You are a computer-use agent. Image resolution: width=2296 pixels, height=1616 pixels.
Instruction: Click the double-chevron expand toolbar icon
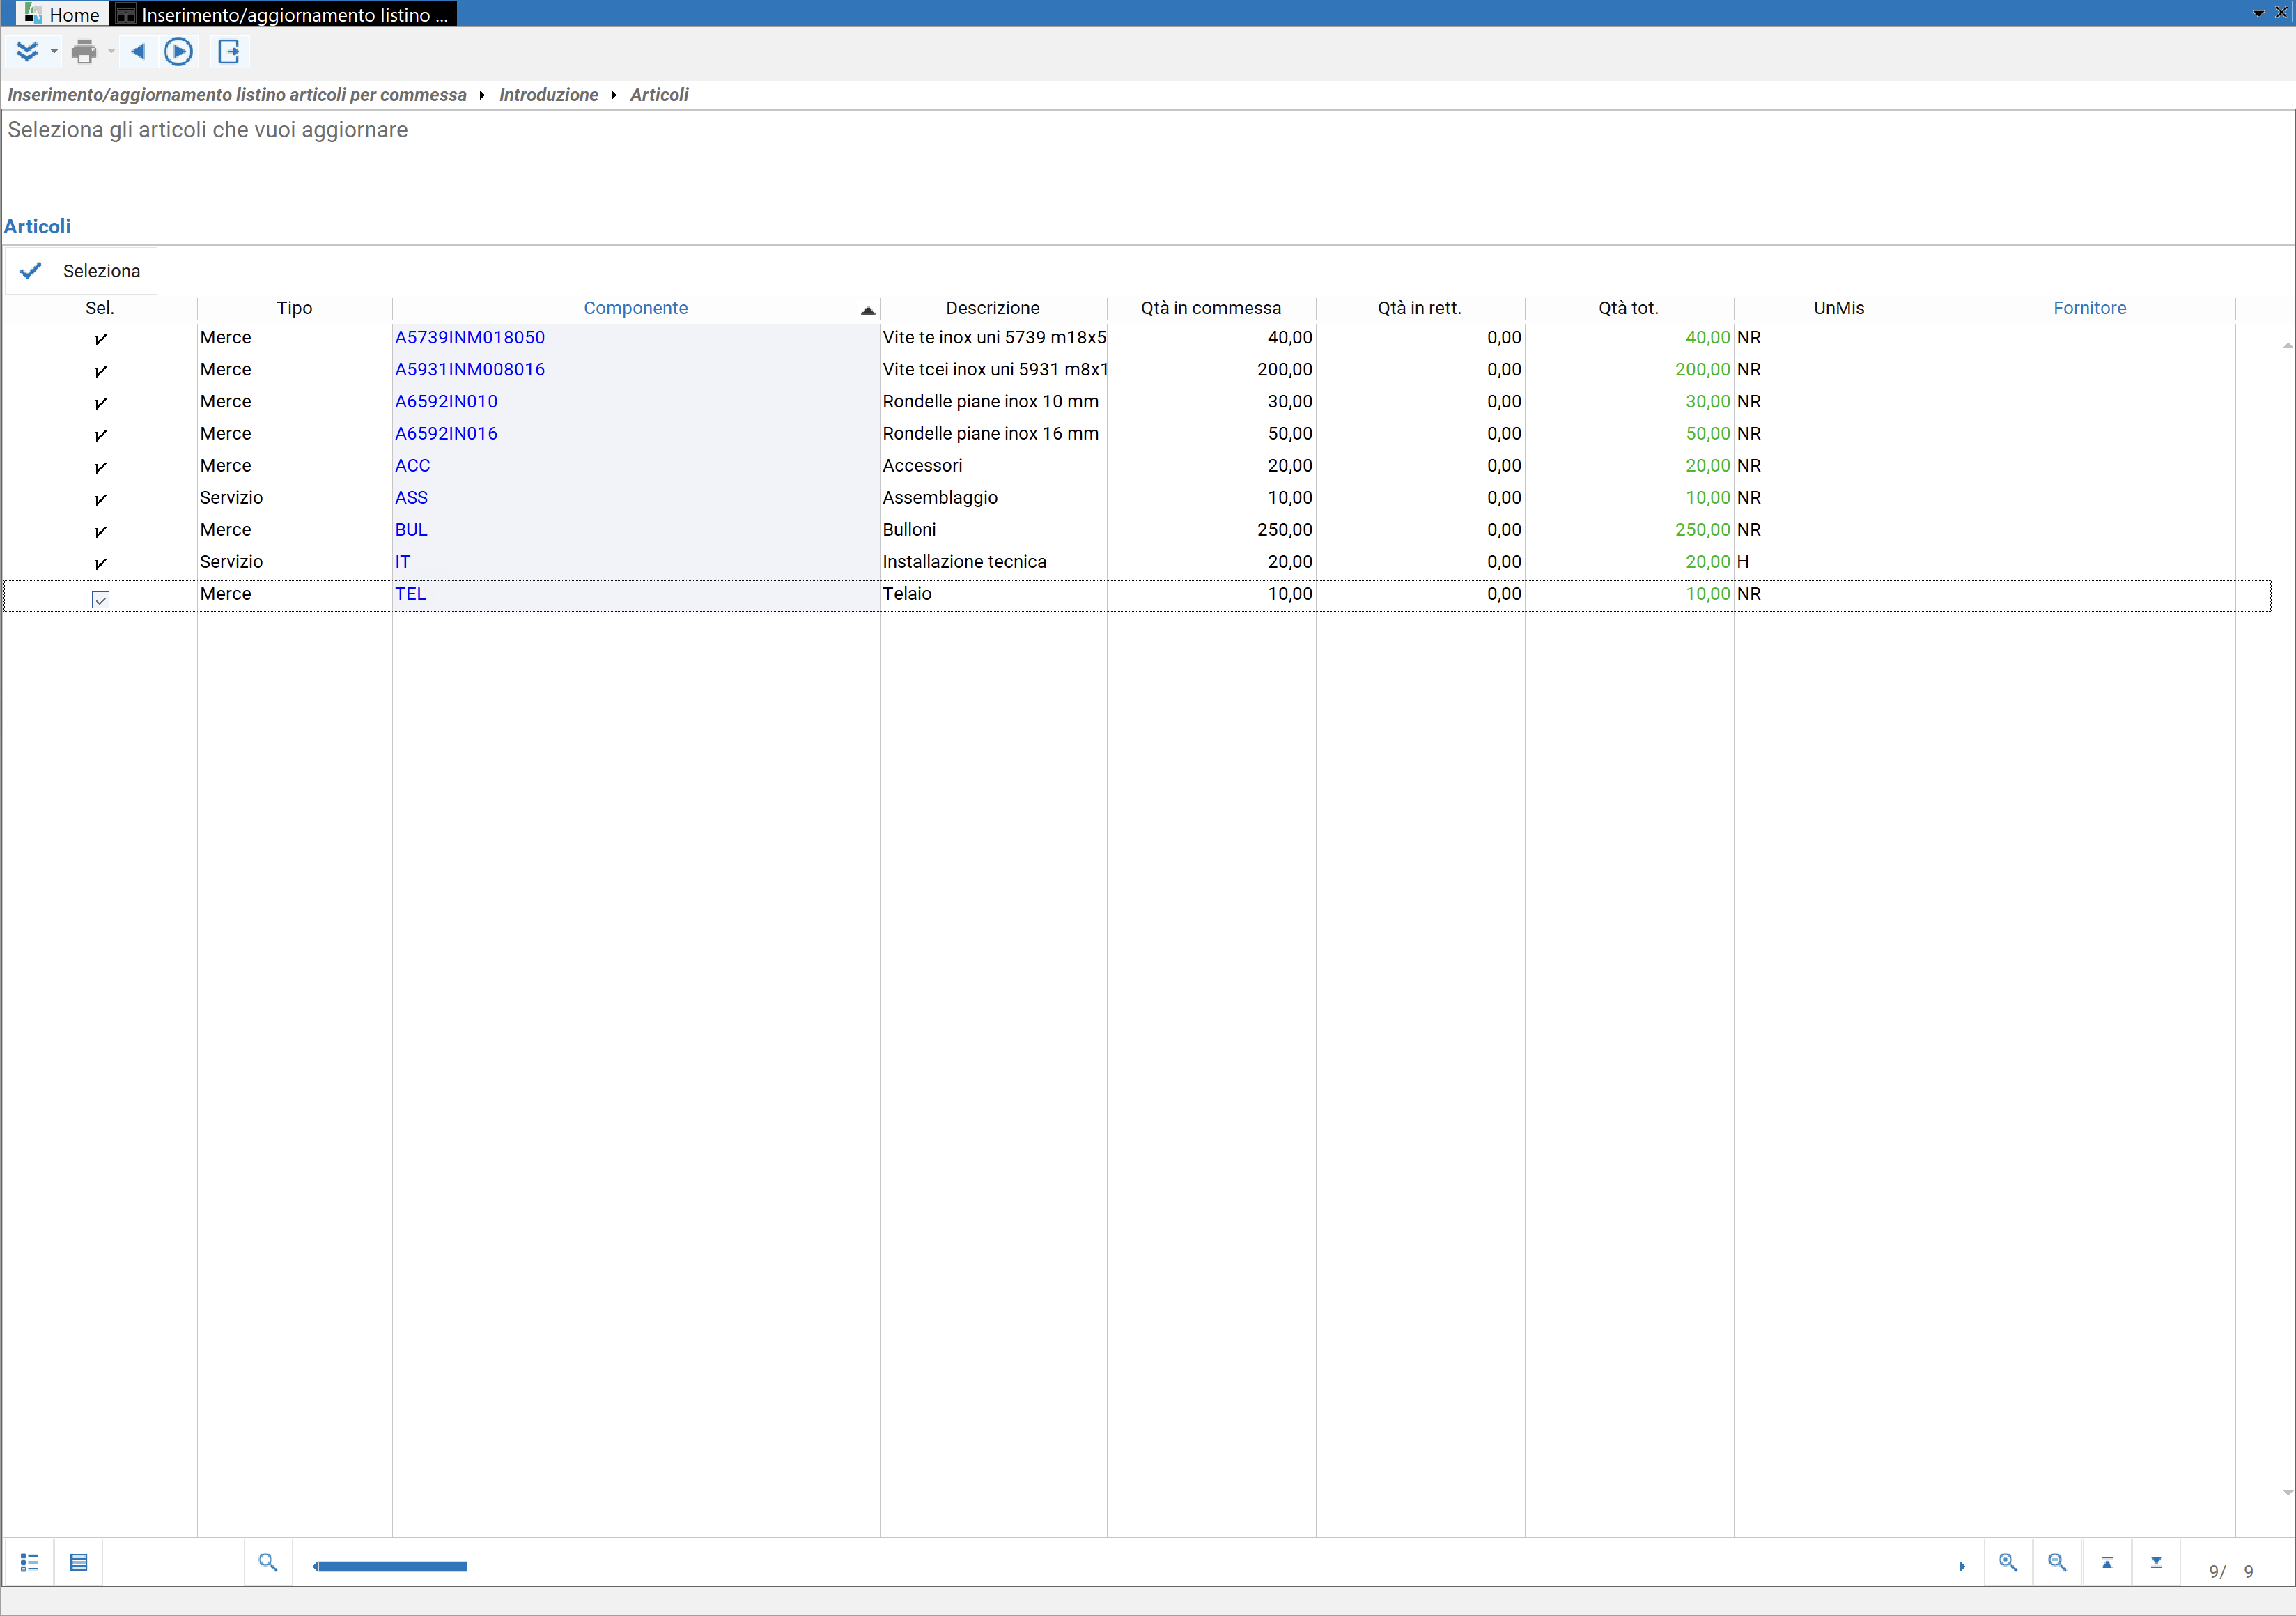tap(27, 52)
